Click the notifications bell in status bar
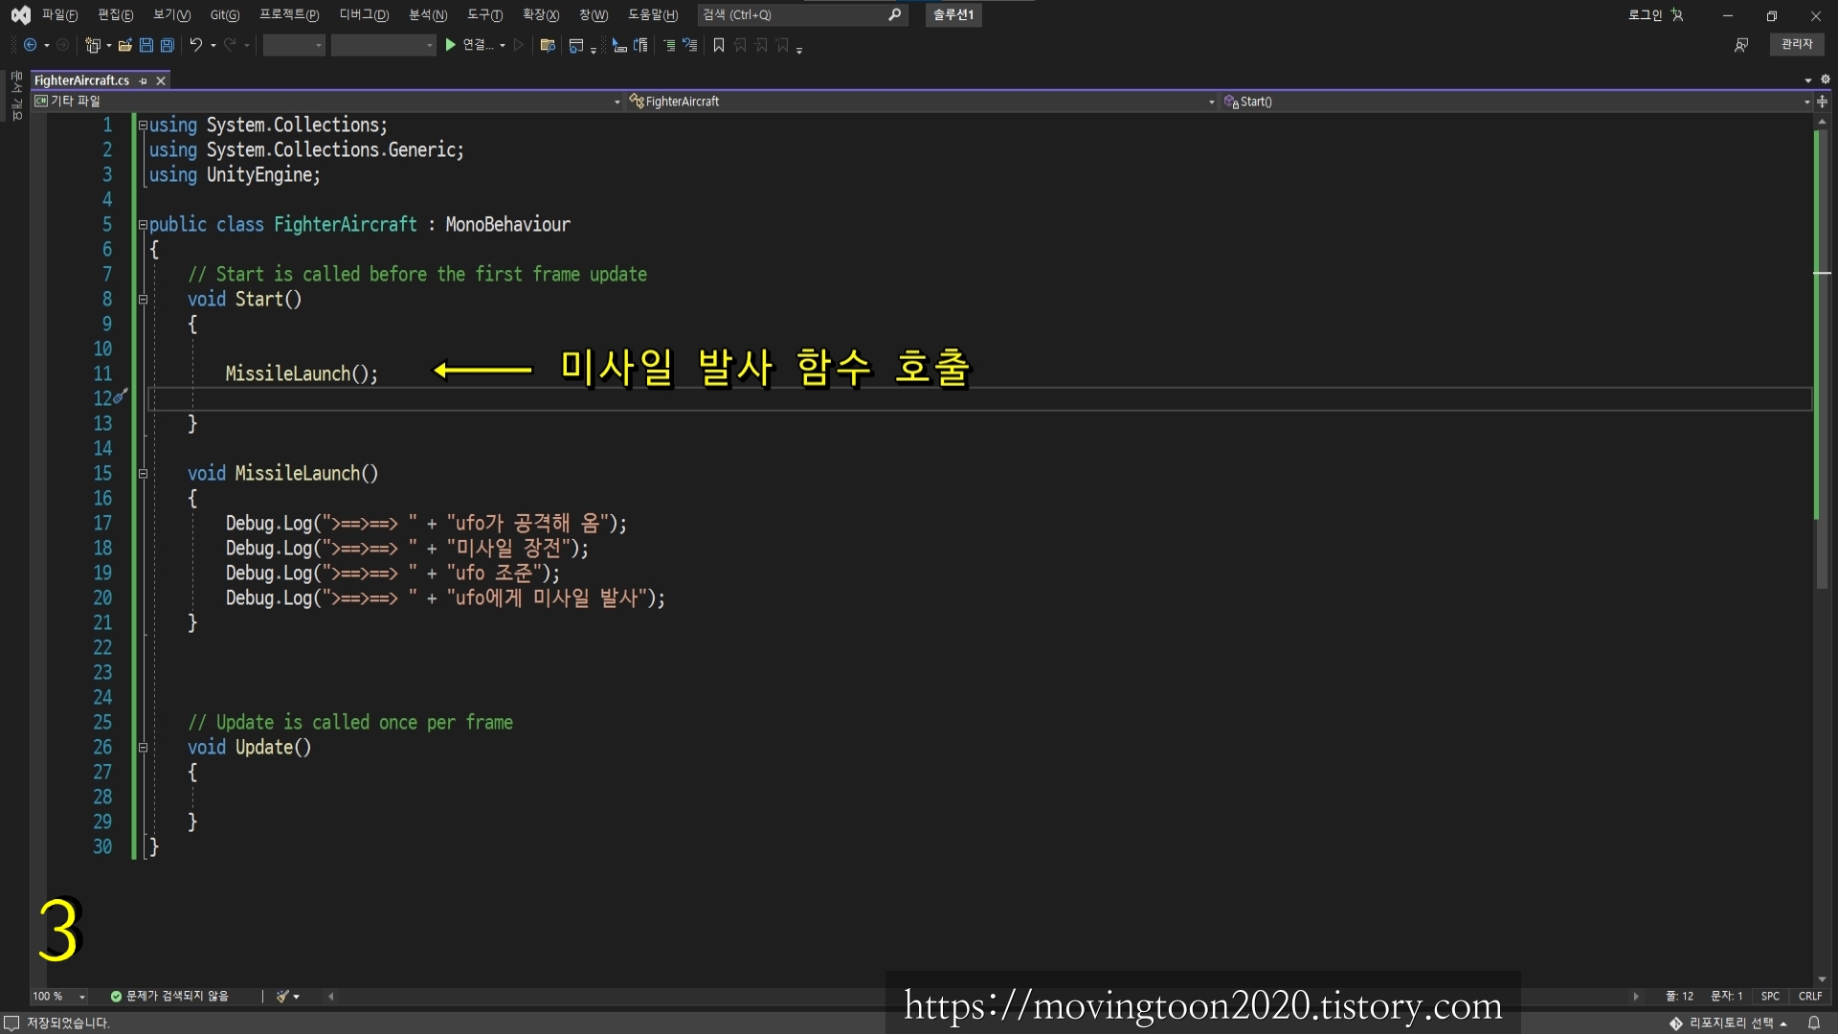The width and height of the screenshot is (1838, 1034). tap(1813, 1023)
